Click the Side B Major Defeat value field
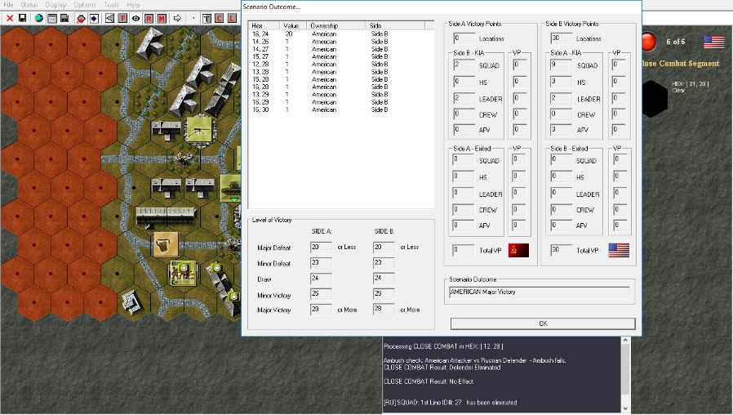 (384, 247)
